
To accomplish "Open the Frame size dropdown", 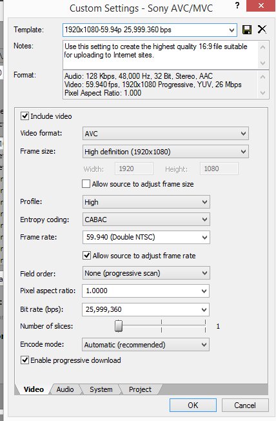I will pyautogui.click(x=166, y=152).
